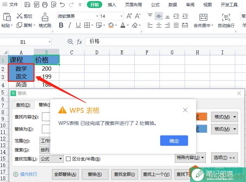Click the formula bar showing 价格
Screen dimensions: 246x182
[x=166, y=42]
